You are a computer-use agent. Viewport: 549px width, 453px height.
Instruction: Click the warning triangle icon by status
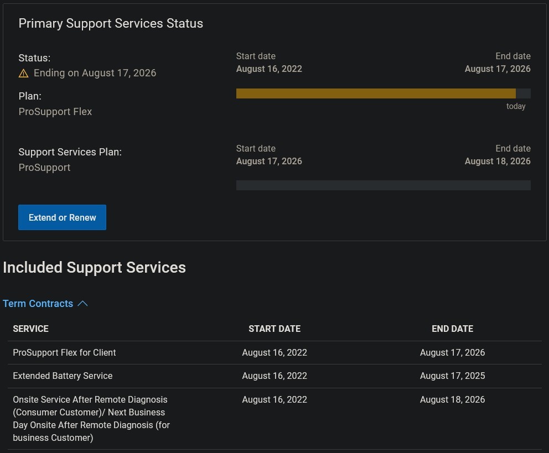click(23, 73)
